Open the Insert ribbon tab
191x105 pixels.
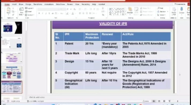[14, 4]
